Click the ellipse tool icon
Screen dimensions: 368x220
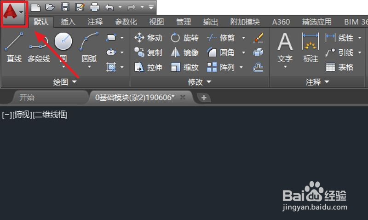click(x=111, y=52)
